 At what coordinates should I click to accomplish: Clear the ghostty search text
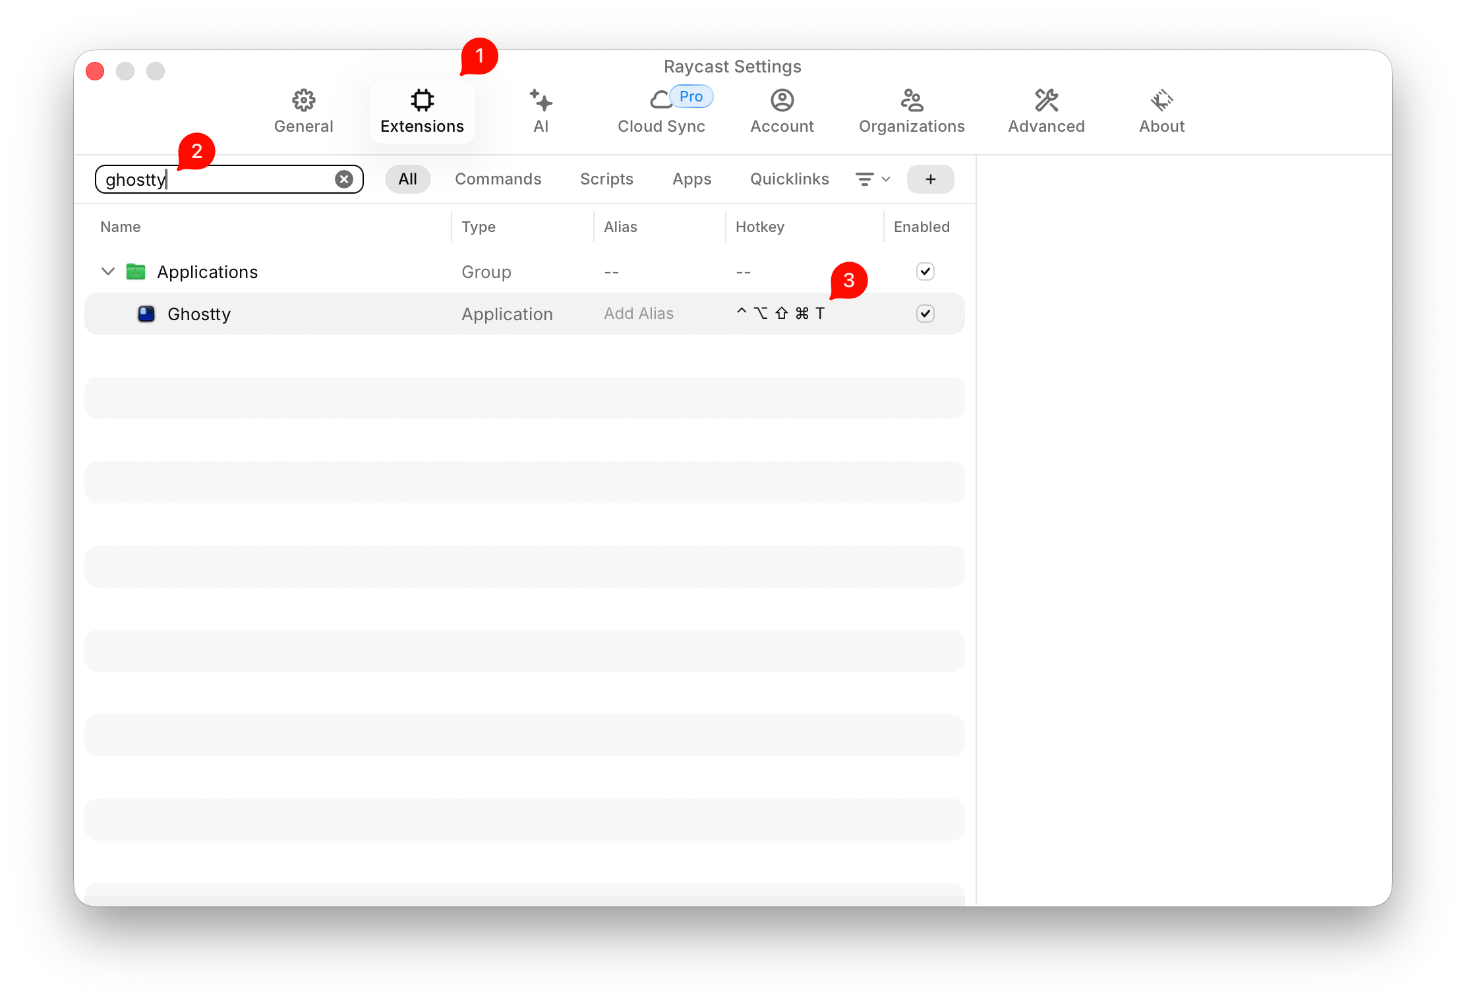[x=344, y=179]
